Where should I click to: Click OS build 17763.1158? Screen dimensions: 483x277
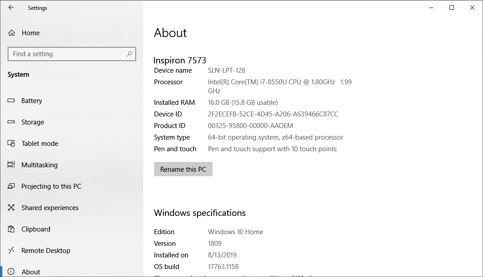(x=223, y=267)
